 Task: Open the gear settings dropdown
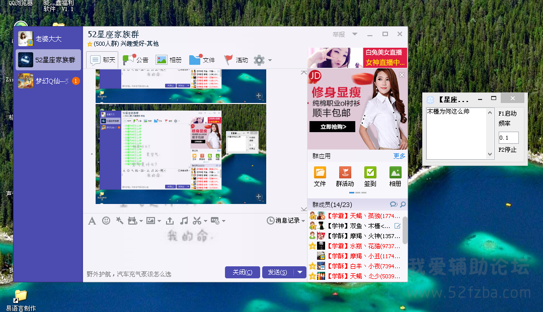(263, 60)
